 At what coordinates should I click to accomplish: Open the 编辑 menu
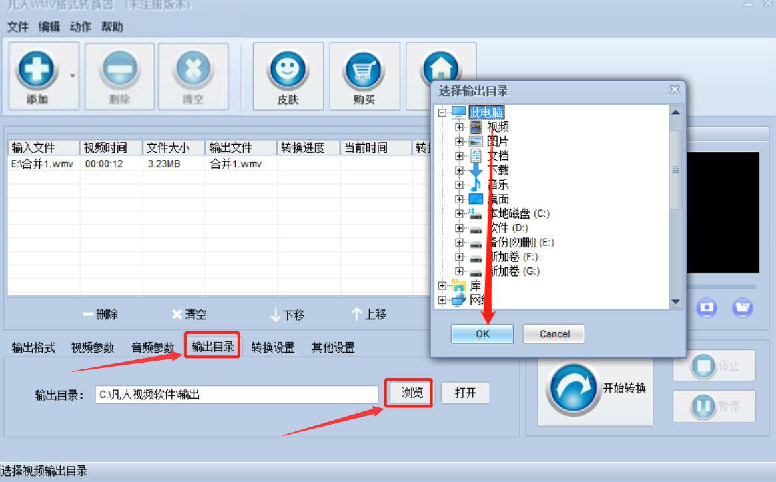pyautogui.click(x=49, y=27)
